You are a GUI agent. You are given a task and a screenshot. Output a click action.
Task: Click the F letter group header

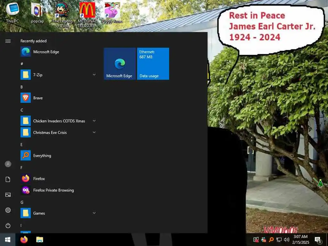[x=21, y=168]
